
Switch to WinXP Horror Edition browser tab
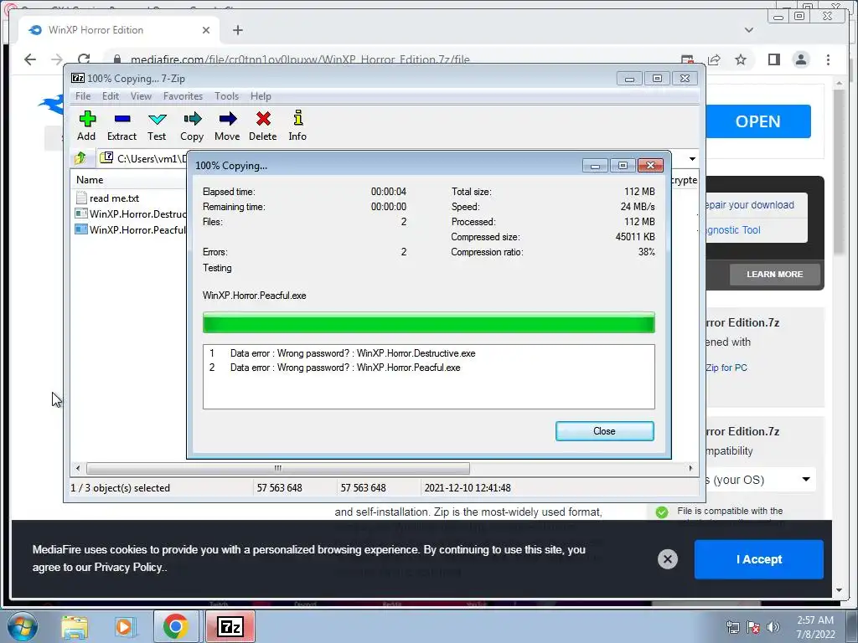pos(119,30)
